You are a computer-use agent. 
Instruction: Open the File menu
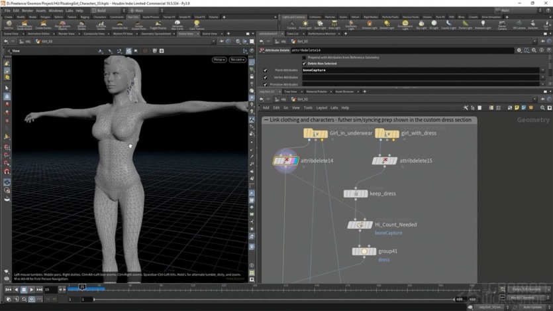point(7,11)
